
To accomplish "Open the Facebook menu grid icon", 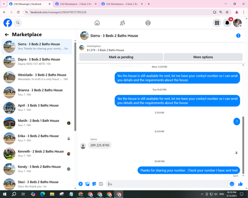I will 217,23.
